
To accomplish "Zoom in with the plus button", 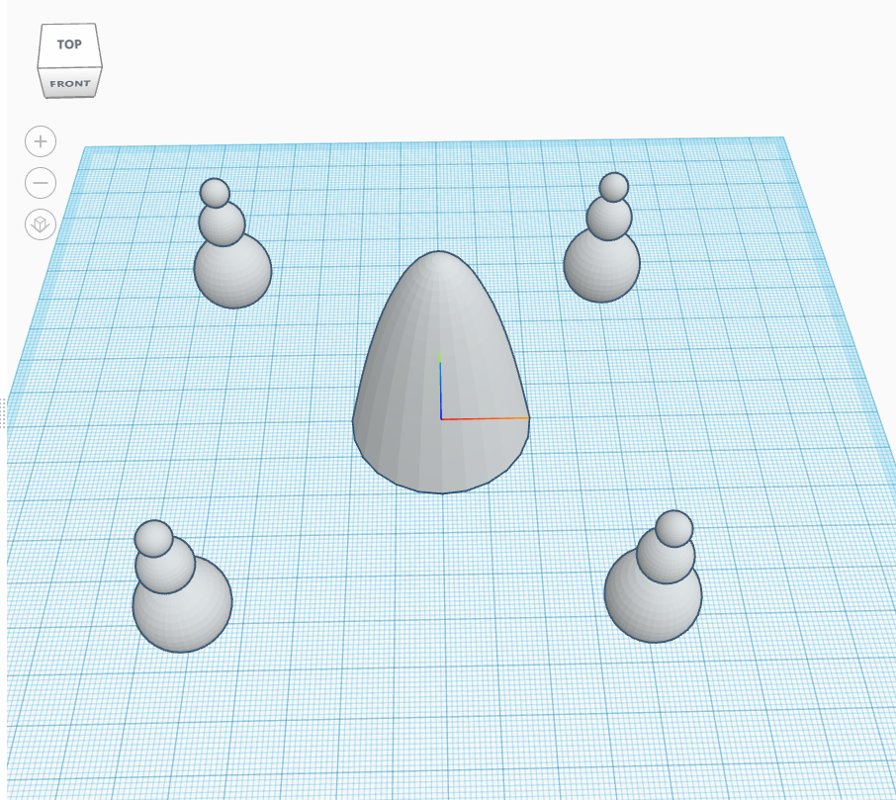I will (41, 141).
